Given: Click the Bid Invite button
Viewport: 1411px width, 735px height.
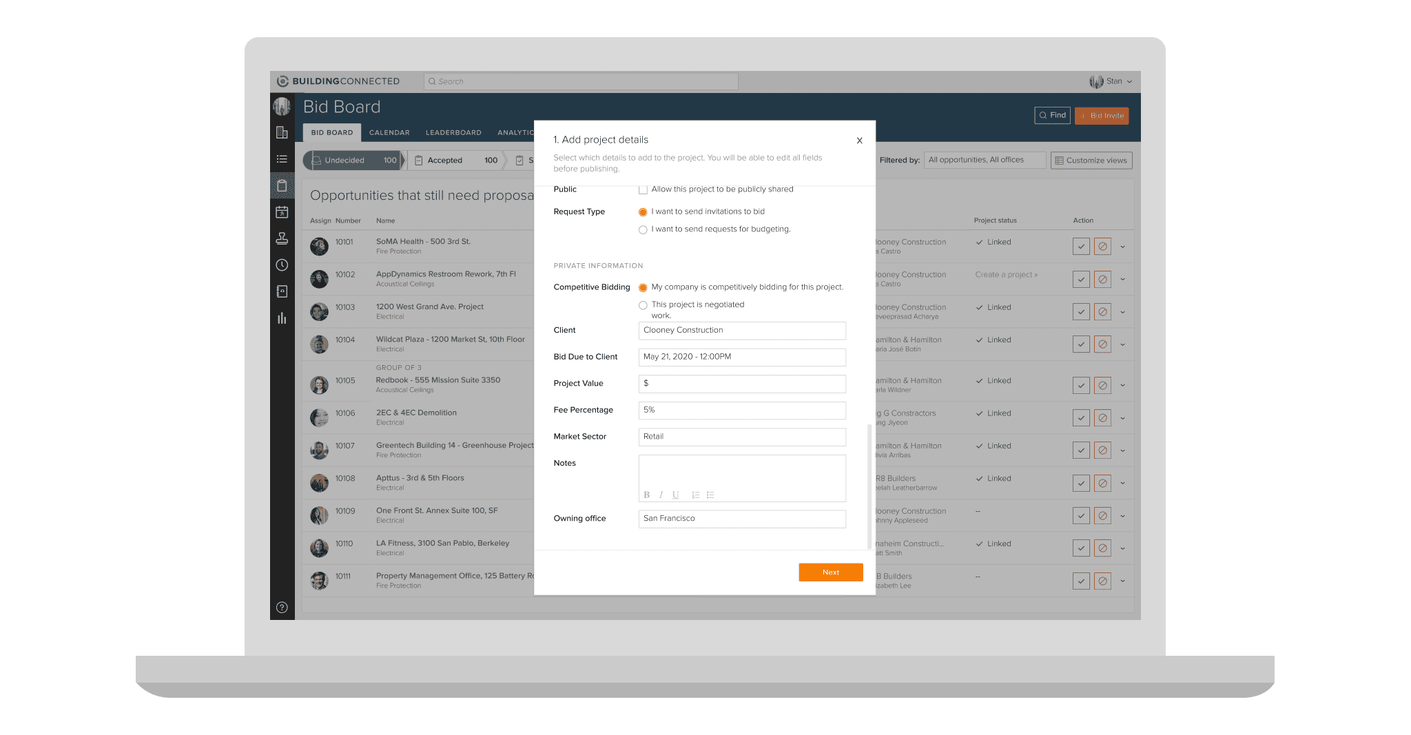Looking at the screenshot, I should [1102, 116].
